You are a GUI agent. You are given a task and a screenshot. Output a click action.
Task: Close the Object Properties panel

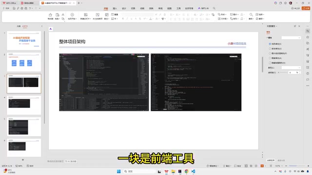(299, 26)
